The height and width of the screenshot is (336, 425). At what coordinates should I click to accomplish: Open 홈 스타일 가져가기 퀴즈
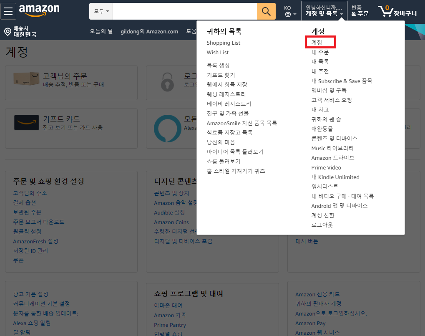point(236,171)
